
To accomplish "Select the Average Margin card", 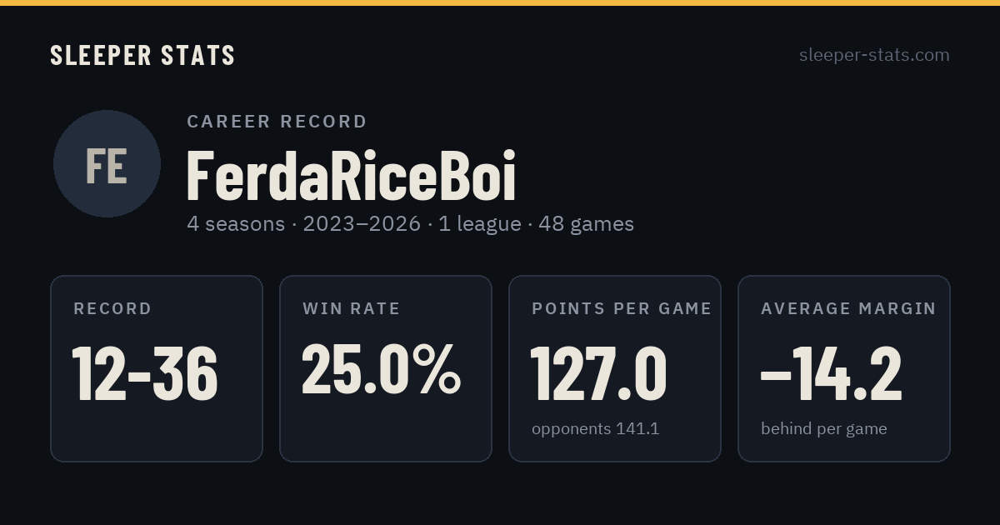I will [x=844, y=368].
